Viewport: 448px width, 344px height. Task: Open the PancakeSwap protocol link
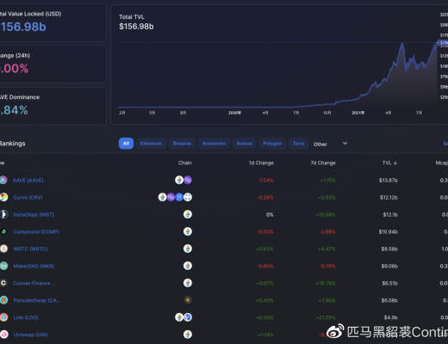37,300
